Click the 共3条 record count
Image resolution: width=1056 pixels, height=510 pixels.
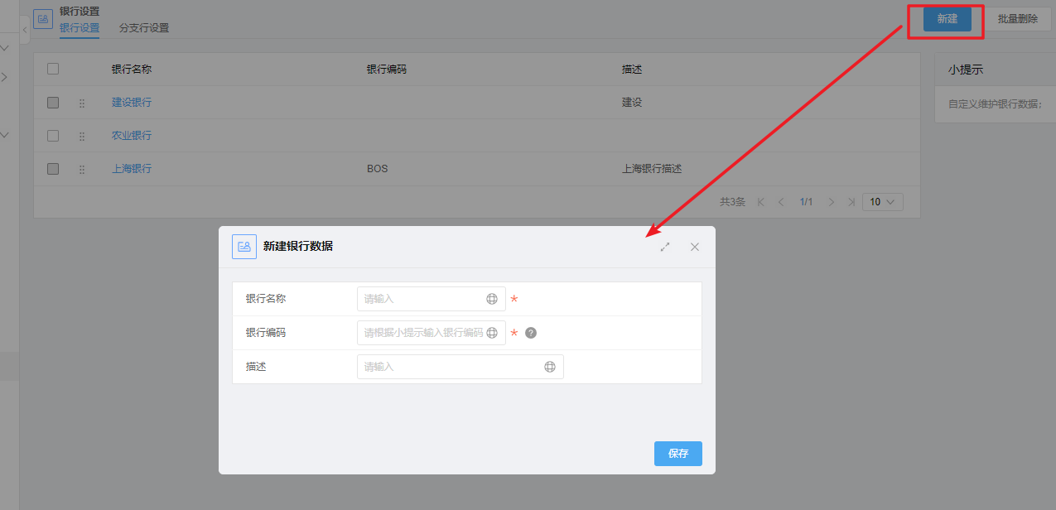732,202
